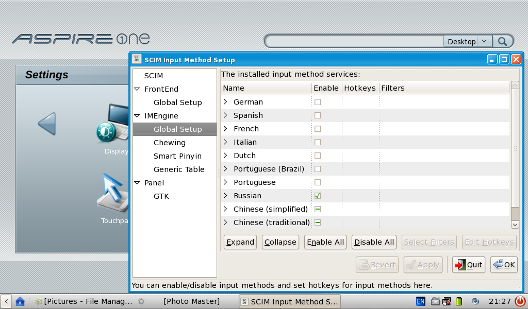
Task: Expand the German row
Action: [x=226, y=102]
